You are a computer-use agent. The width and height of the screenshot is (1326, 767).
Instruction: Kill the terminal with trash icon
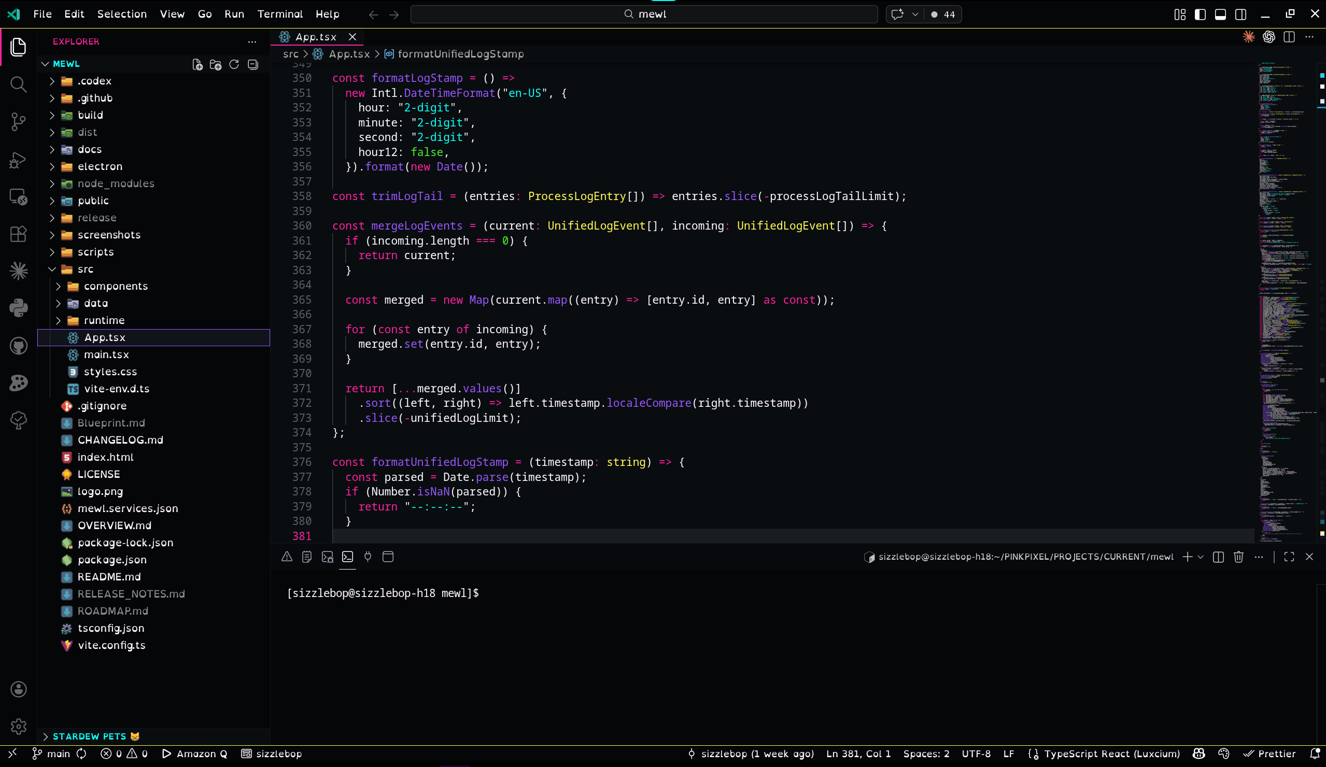click(1238, 557)
